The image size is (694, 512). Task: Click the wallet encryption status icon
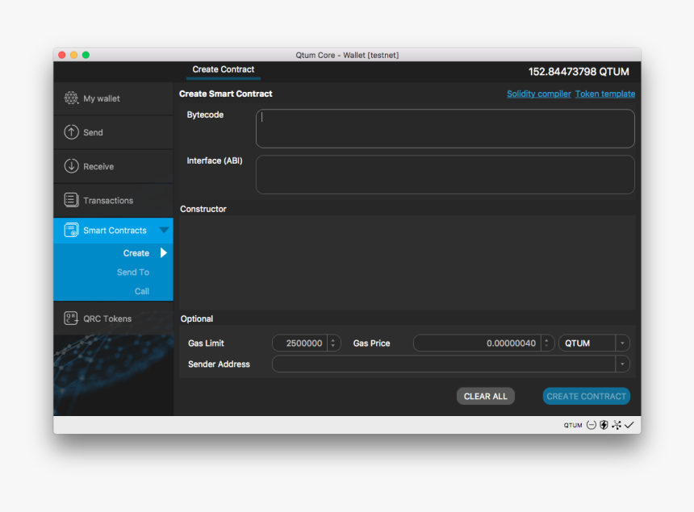[592, 425]
